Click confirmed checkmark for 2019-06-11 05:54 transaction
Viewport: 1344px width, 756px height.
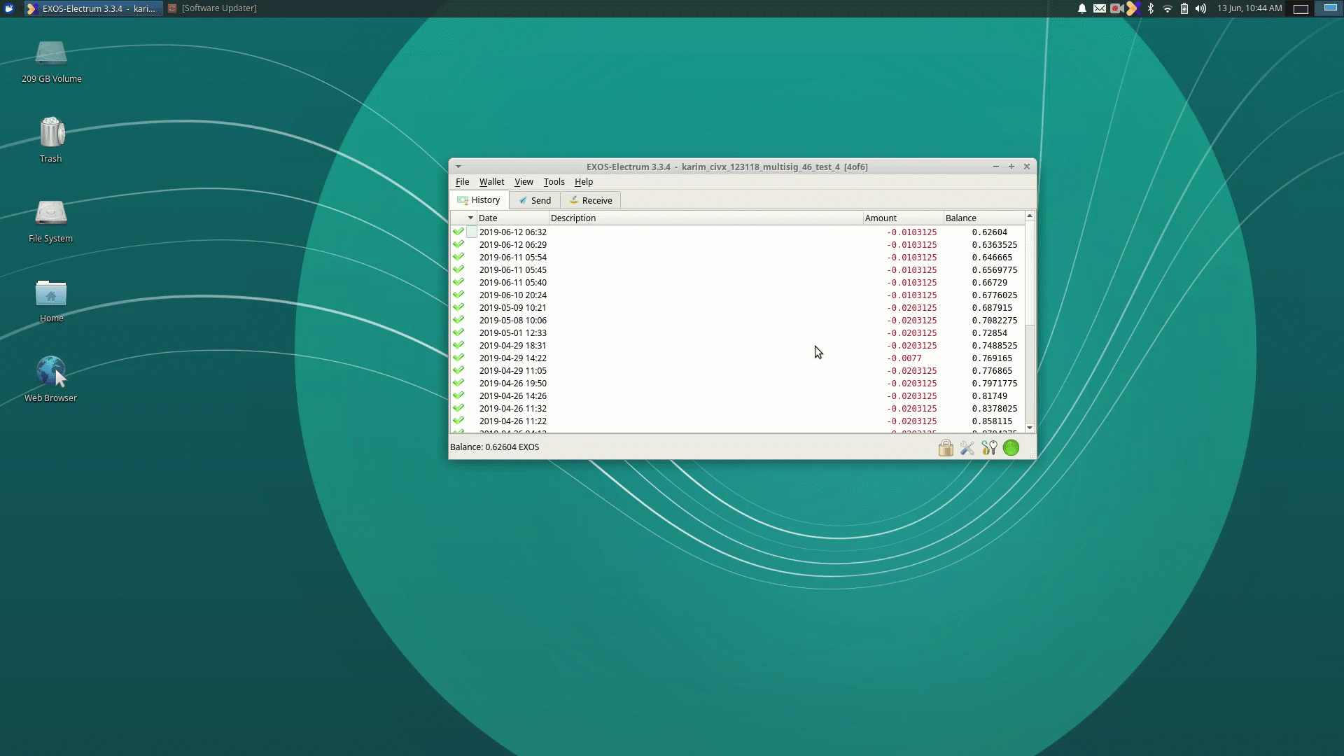458,257
